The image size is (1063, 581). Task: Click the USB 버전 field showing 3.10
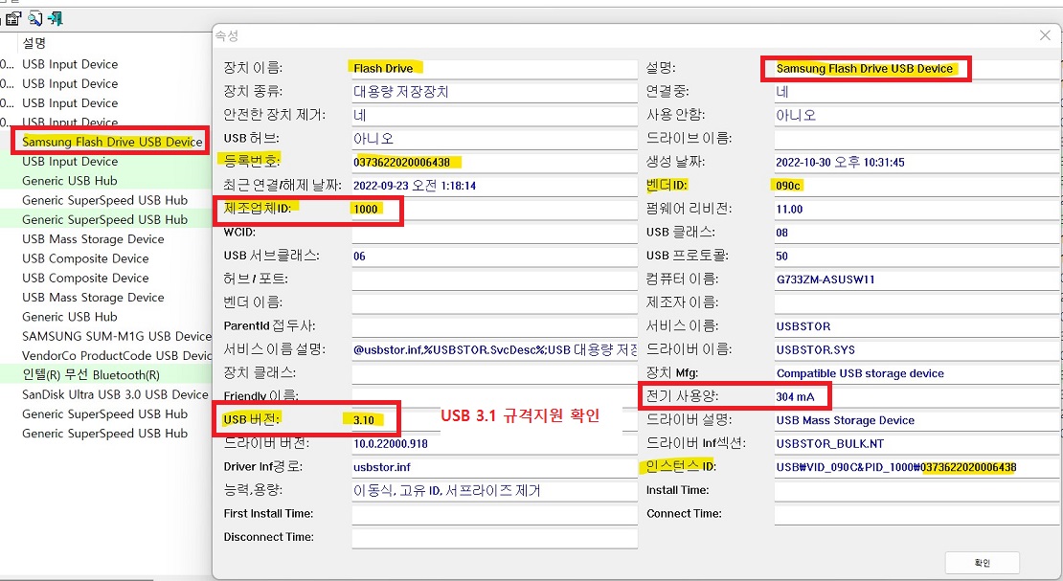click(494, 420)
